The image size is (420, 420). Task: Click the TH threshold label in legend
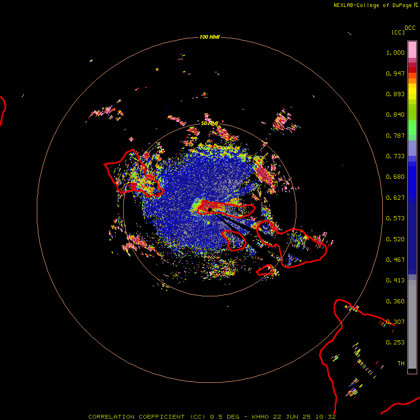click(401, 364)
